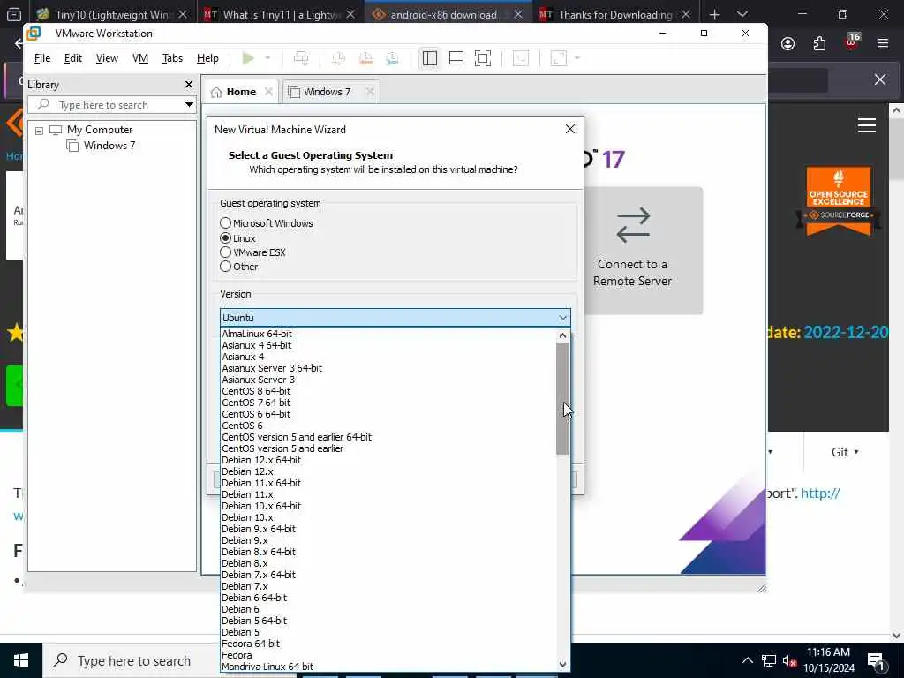Click Send Ctrl+Alt+Del toolbar icon
This screenshot has height=678, width=904.
(301, 58)
